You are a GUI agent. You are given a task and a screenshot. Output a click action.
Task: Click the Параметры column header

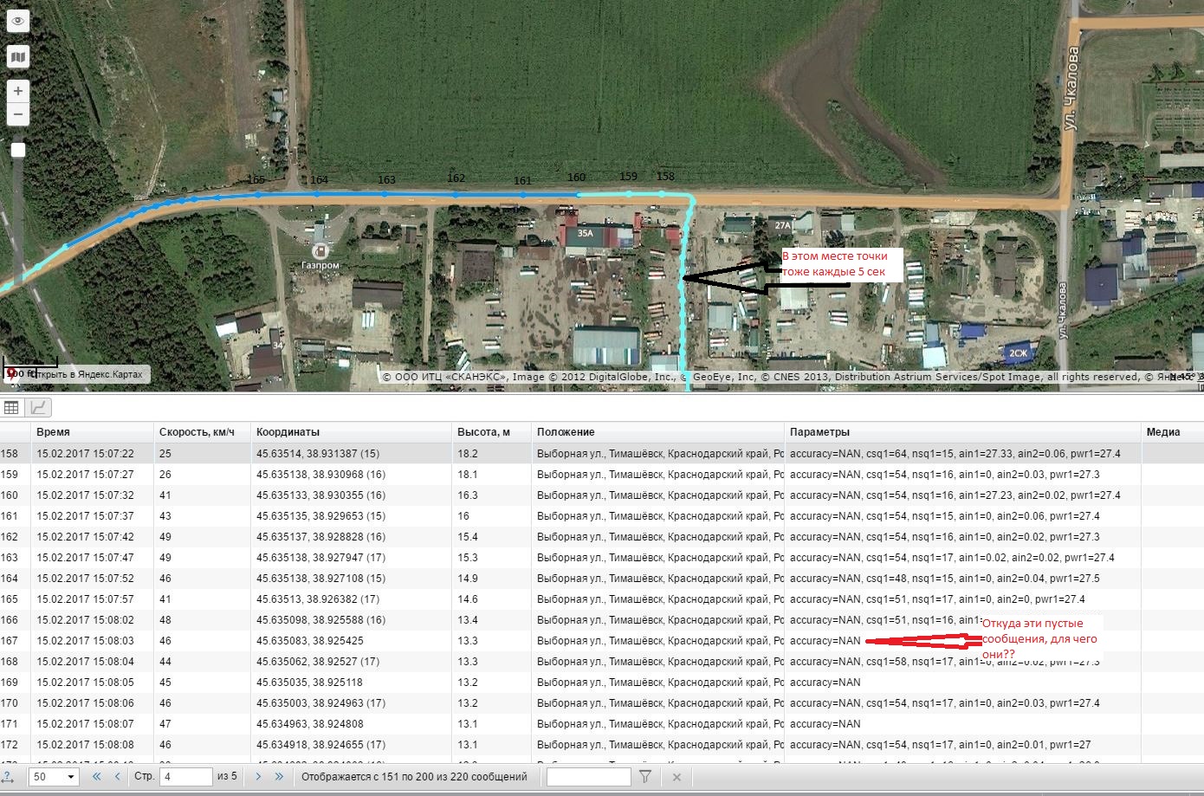tap(819, 432)
